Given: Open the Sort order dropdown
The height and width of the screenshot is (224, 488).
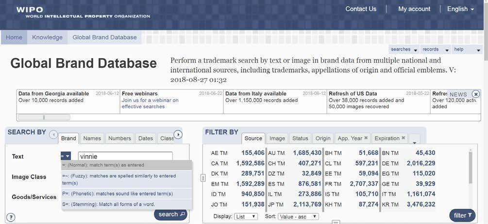Looking at the screenshot, I should 299,217.
